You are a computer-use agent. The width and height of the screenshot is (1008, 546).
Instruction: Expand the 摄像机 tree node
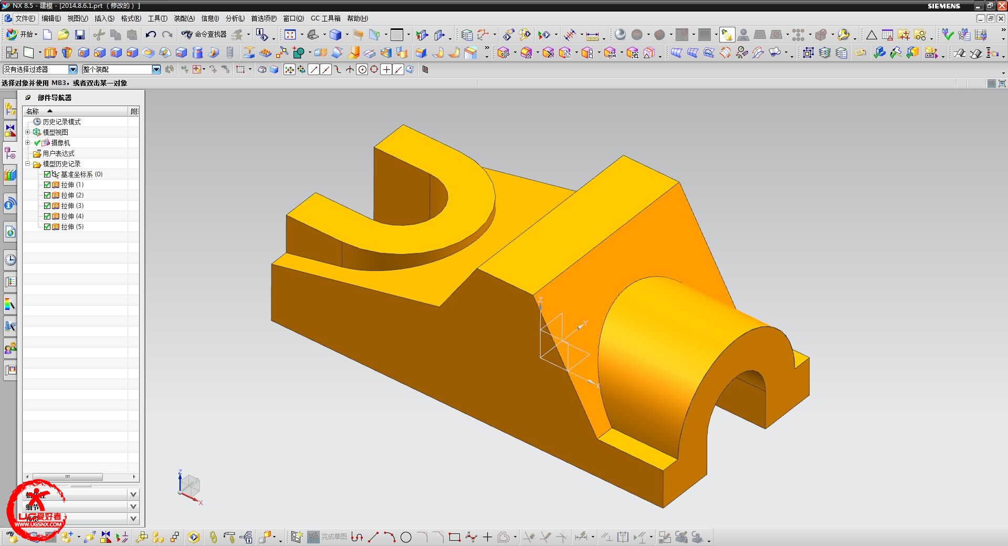[x=28, y=142]
